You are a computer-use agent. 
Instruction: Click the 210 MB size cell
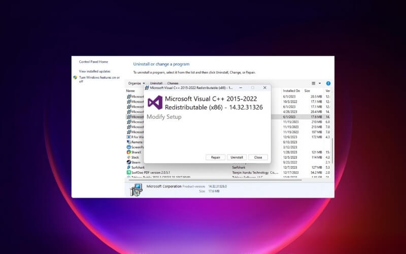click(x=317, y=122)
